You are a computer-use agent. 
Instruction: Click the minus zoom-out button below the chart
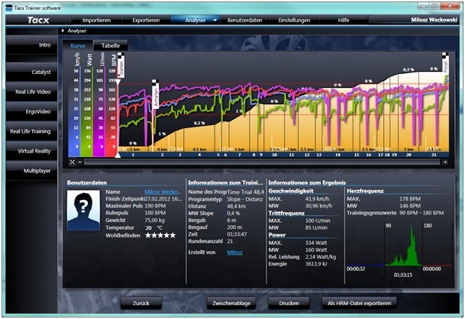[79, 162]
